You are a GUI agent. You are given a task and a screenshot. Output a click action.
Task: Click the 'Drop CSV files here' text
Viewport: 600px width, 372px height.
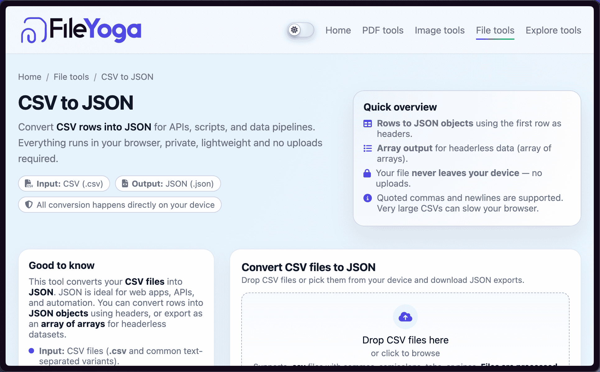(x=405, y=340)
